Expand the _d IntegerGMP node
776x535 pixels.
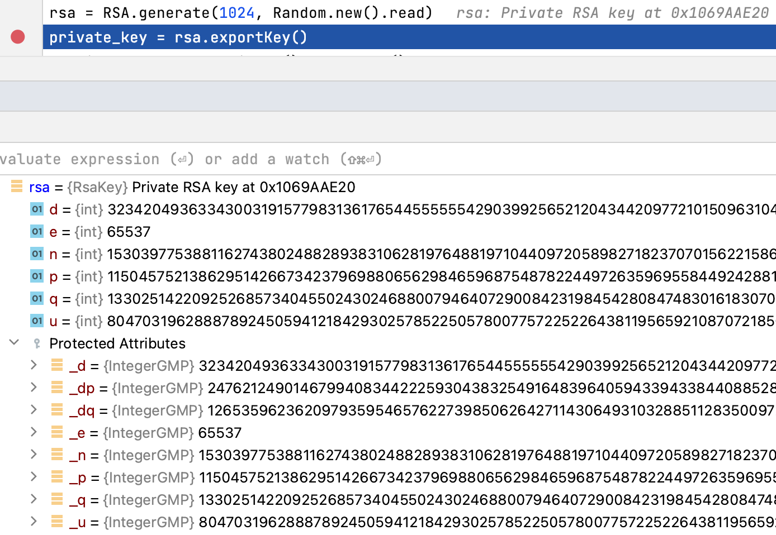pos(34,365)
